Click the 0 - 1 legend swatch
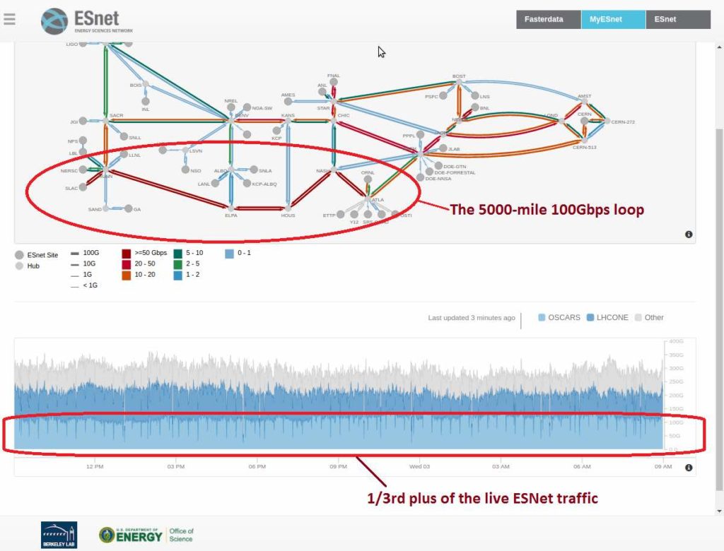Viewport: 724px width, 551px height. coord(230,254)
